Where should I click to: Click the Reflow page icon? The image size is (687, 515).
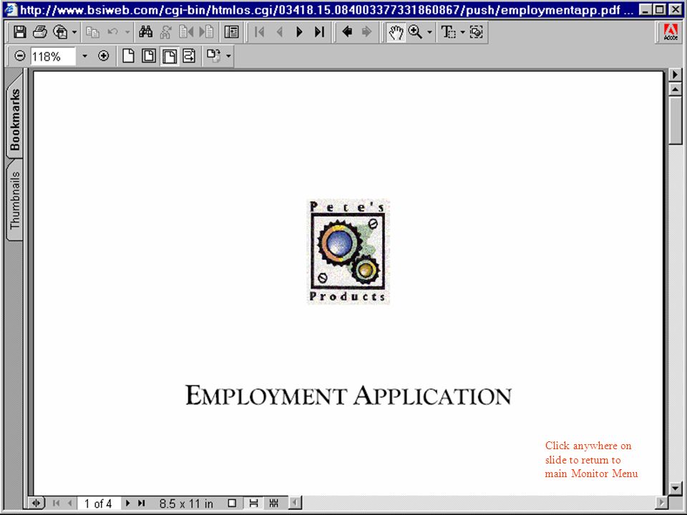click(189, 56)
